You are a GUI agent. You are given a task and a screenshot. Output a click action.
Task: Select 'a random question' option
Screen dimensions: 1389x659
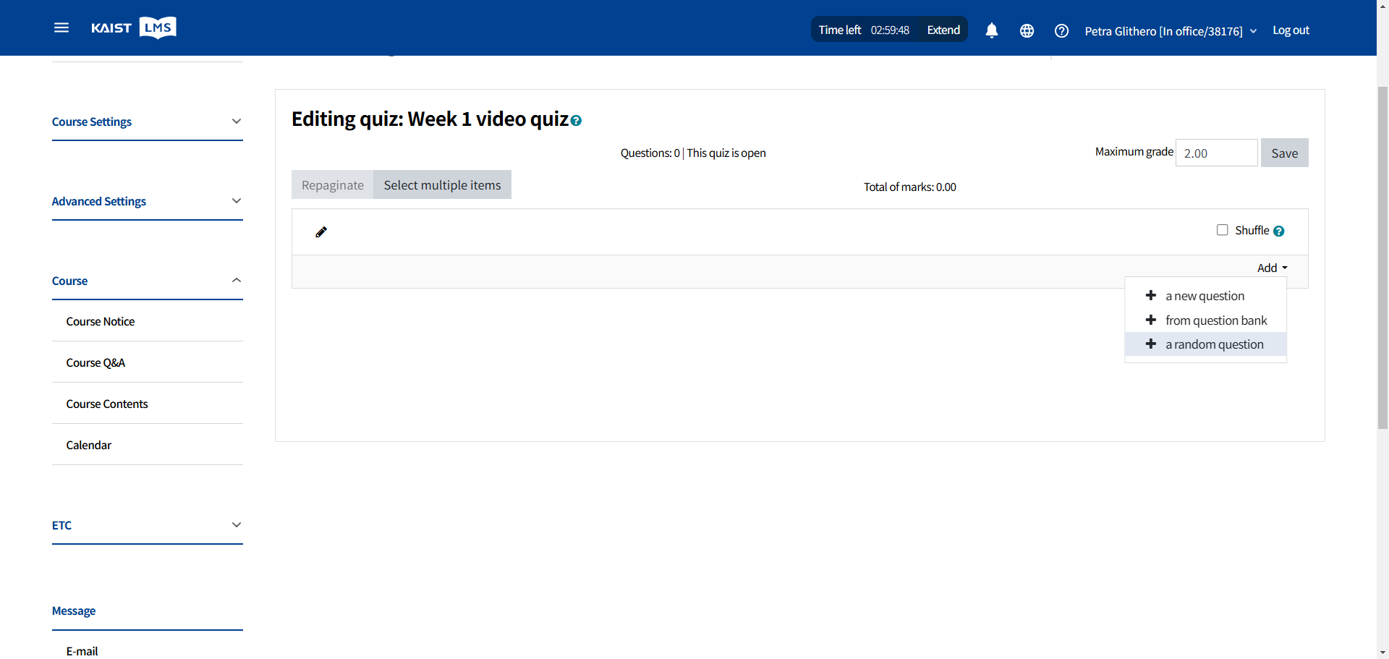(1214, 344)
